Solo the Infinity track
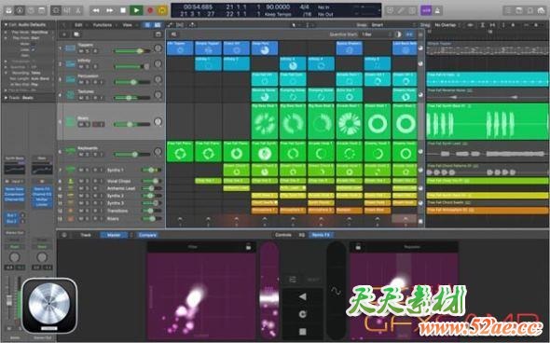The height and width of the screenshot is (343, 550). [x=87, y=66]
